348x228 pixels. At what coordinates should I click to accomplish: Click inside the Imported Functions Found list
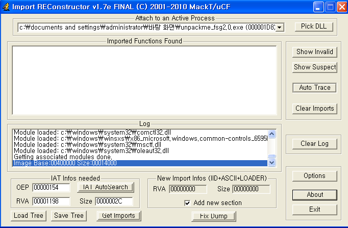[x=144, y=80]
